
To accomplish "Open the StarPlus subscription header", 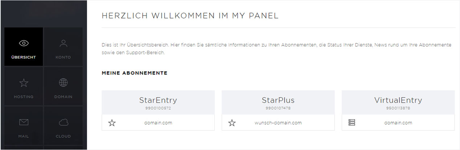I will 278,103.
